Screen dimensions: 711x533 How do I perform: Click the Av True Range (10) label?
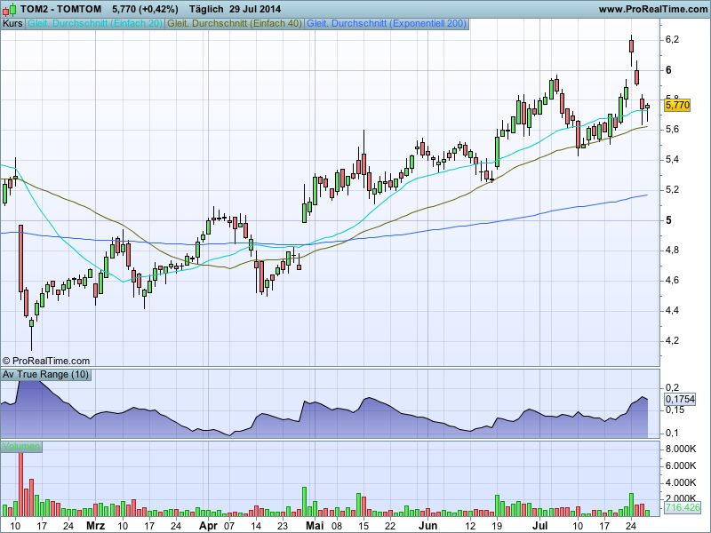coord(46,375)
